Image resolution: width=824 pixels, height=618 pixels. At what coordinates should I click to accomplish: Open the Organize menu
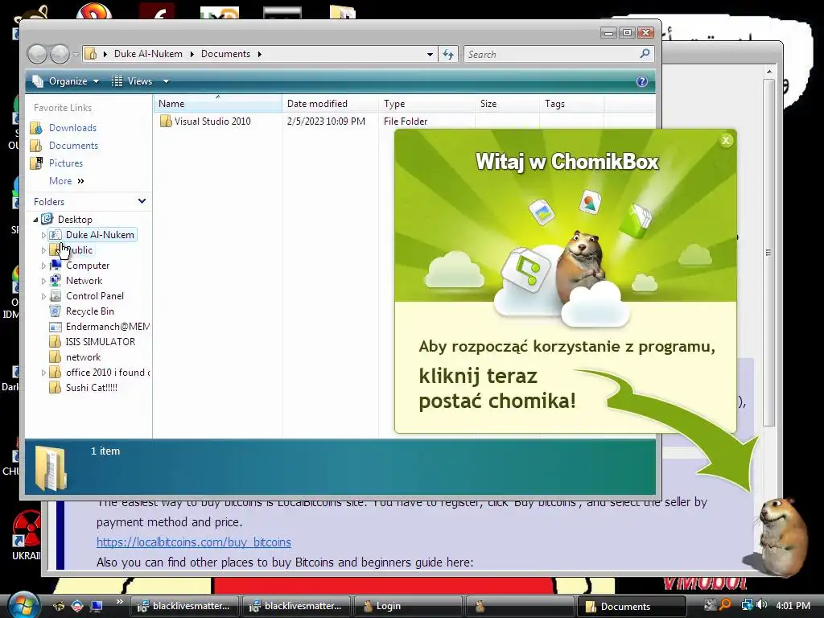click(x=66, y=81)
